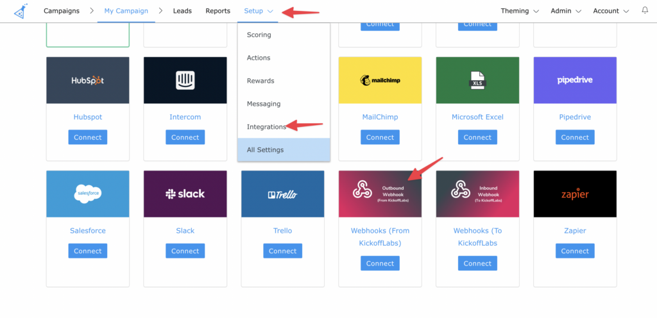Select the HubSpot logo tile
Viewport: 657px width, 318px height.
pyautogui.click(x=87, y=80)
